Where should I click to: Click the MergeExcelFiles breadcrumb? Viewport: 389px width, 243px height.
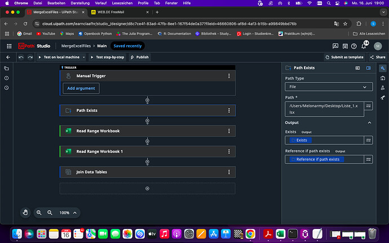(76, 46)
